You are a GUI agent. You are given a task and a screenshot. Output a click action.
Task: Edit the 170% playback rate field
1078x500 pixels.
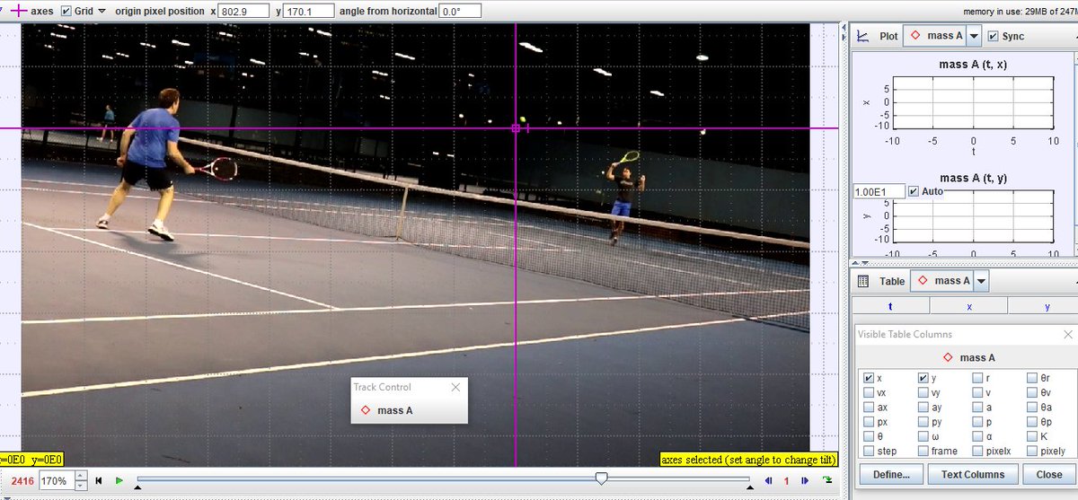click(x=56, y=481)
